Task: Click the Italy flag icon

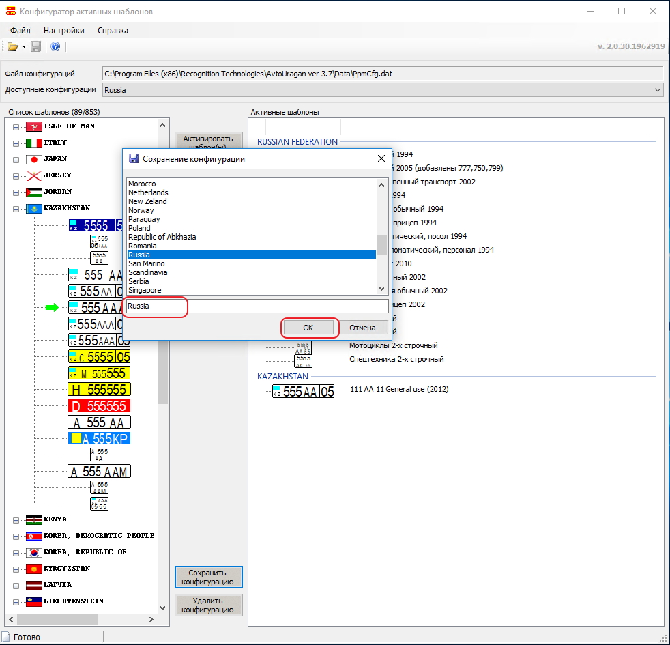Action: coord(34,143)
